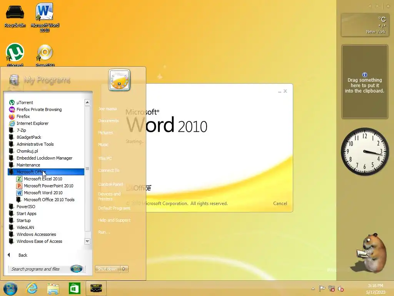Expand Embedded Lockdown Manager folder
The image size is (394, 296).
pyautogui.click(x=44, y=158)
